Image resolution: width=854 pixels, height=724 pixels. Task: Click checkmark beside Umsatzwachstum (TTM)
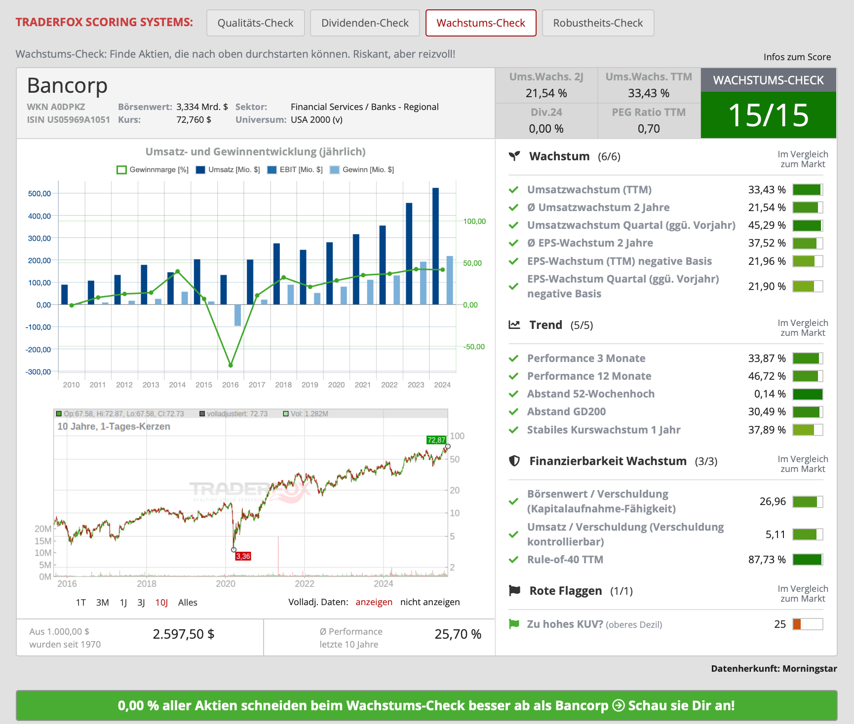[513, 190]
